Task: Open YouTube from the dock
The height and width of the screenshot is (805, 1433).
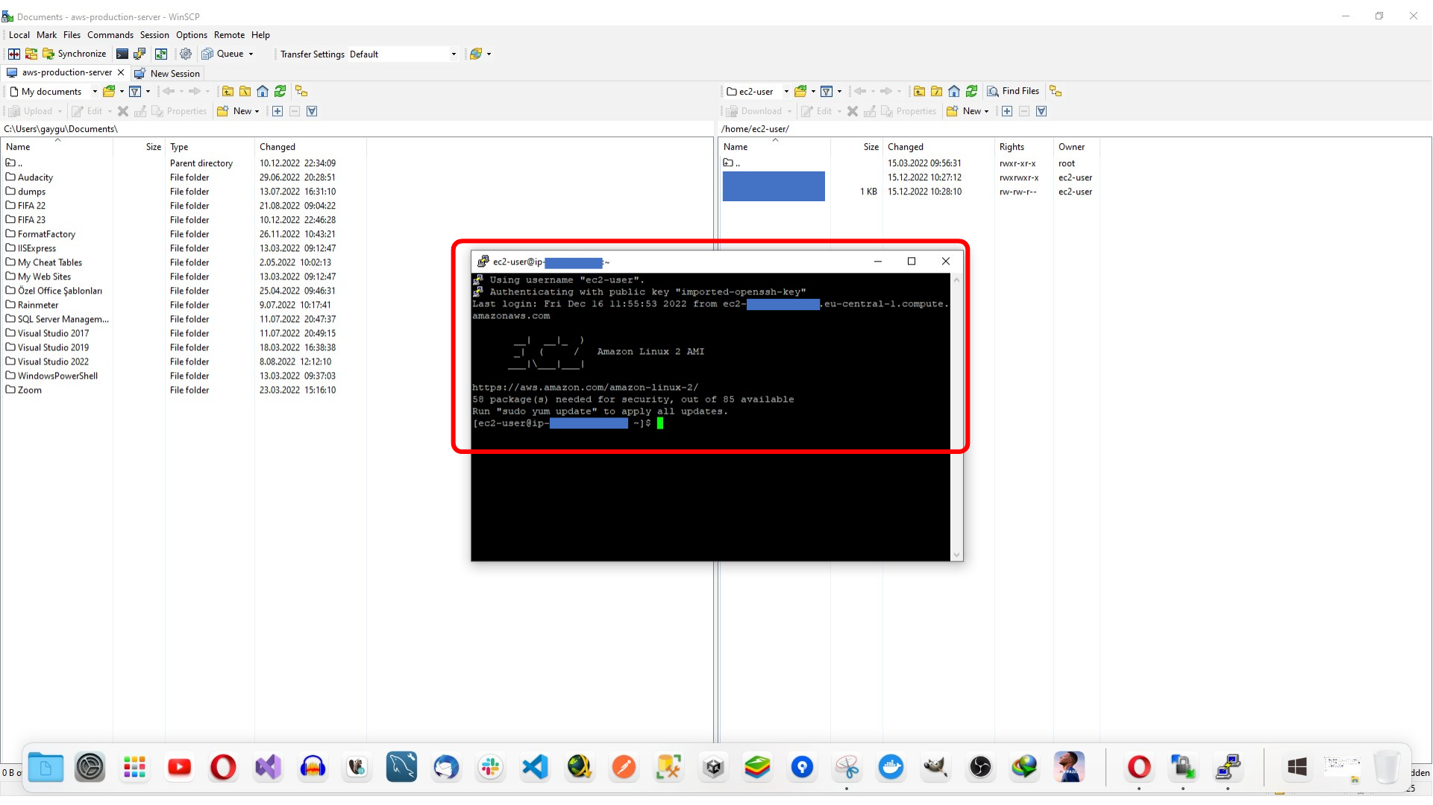Action: click(179, 767)
